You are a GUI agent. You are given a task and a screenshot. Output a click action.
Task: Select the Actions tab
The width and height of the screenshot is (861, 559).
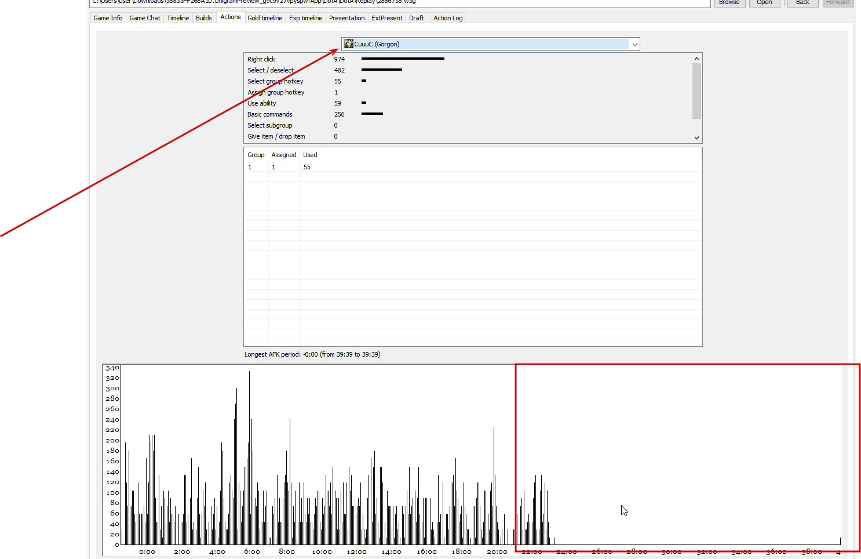point(231,17)
